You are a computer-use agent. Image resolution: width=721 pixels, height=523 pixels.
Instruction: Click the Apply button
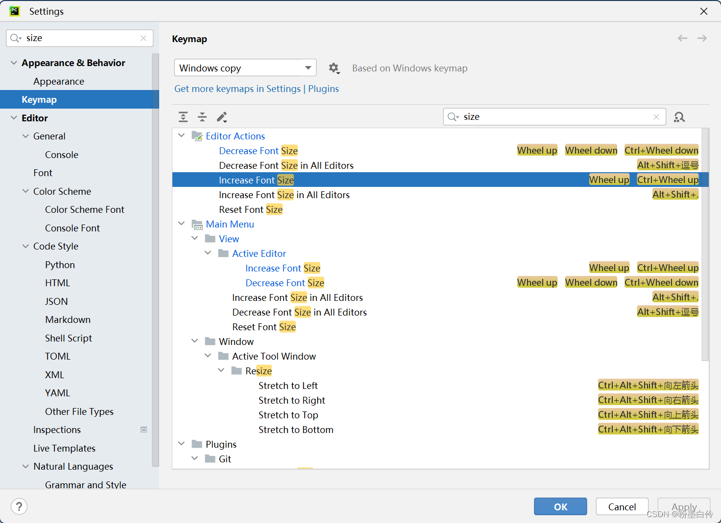point(684,506)
